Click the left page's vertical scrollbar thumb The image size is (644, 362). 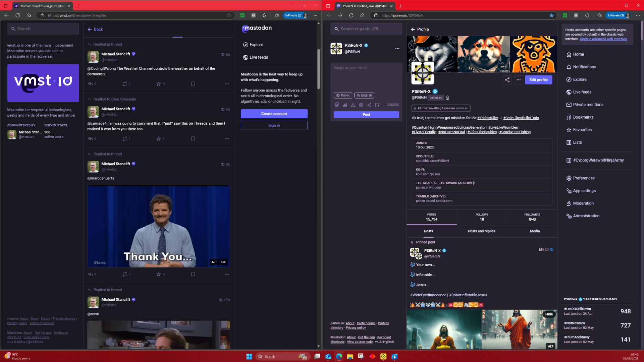[x=318, y=69]
